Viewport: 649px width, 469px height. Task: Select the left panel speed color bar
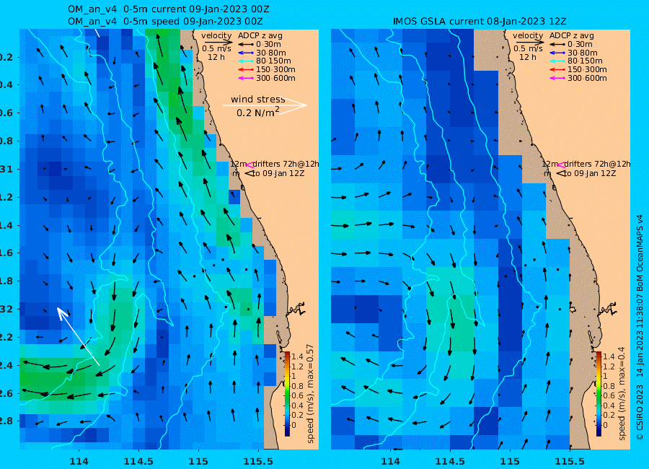[287, 393]
